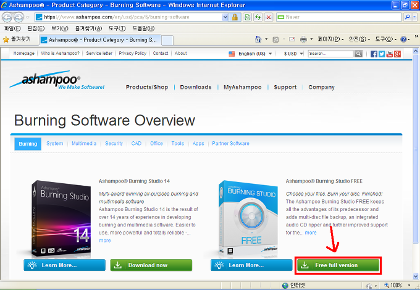Open the address bar history dropdown

[225, 17]
